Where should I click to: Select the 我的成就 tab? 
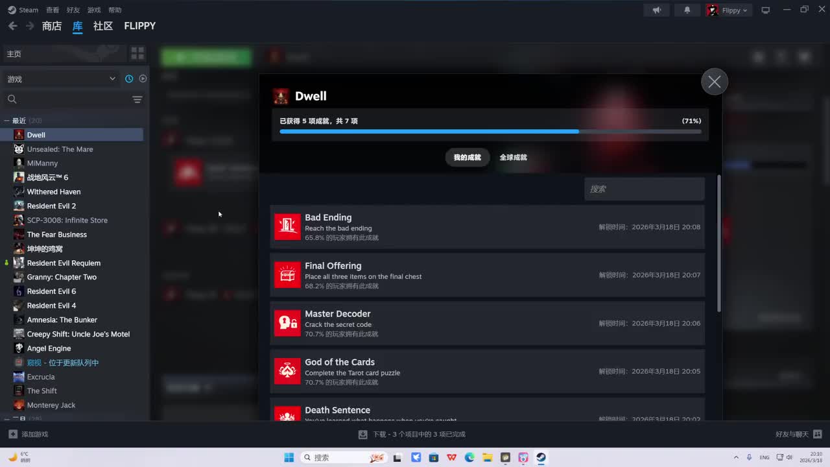468,158
